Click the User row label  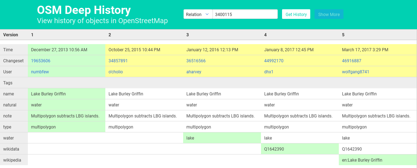7,72
